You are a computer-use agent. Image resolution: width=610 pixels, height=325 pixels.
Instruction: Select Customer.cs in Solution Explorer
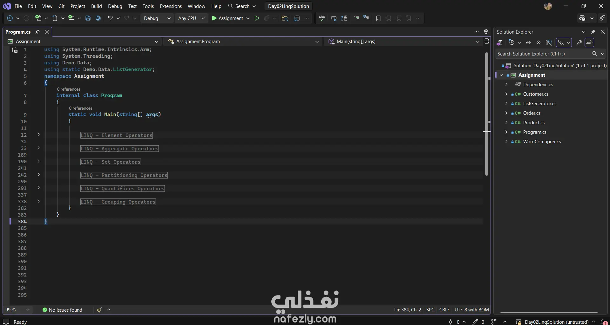[536, 94]
